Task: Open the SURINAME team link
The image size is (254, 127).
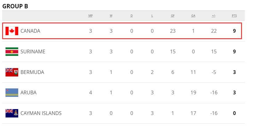Action: pyautogui.click(x=33, y=51)
